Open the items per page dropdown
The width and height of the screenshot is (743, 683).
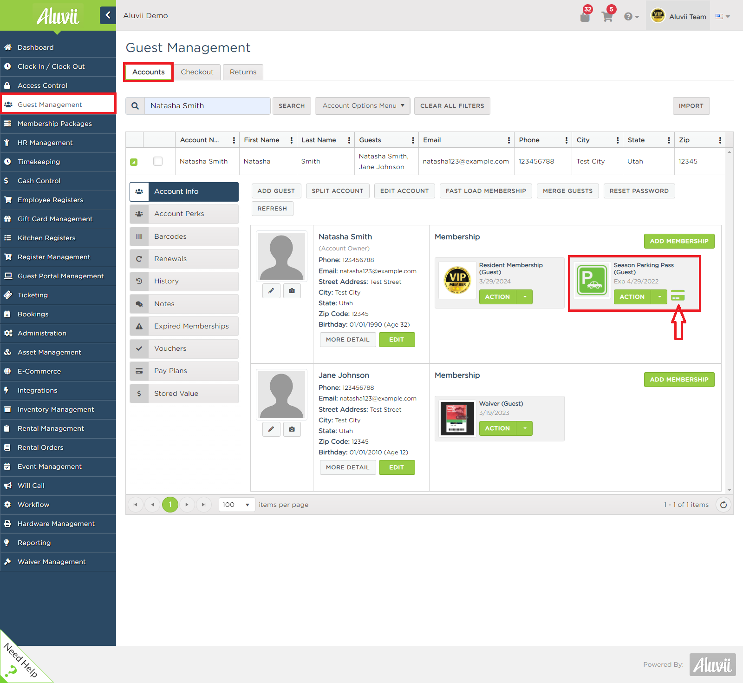pyautogui.click(x=237, y=505)
